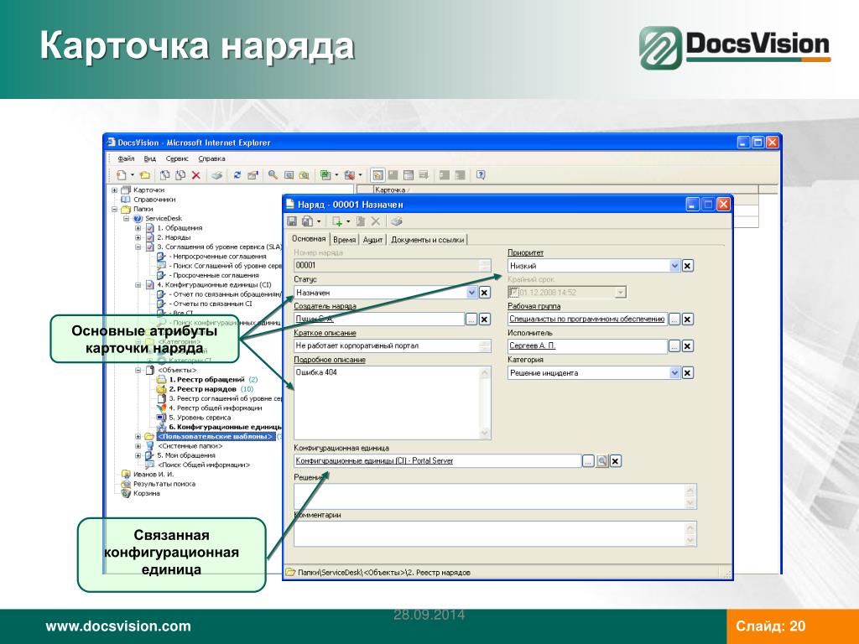Click the empty Решение text area
The image size is (859, 644).
tap(495, 496)
